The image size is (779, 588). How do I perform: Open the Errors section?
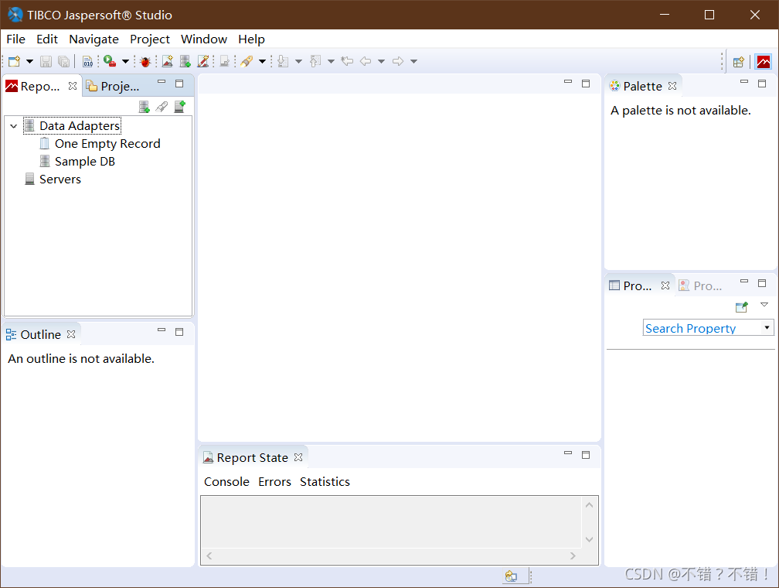(x=275, y=481)
